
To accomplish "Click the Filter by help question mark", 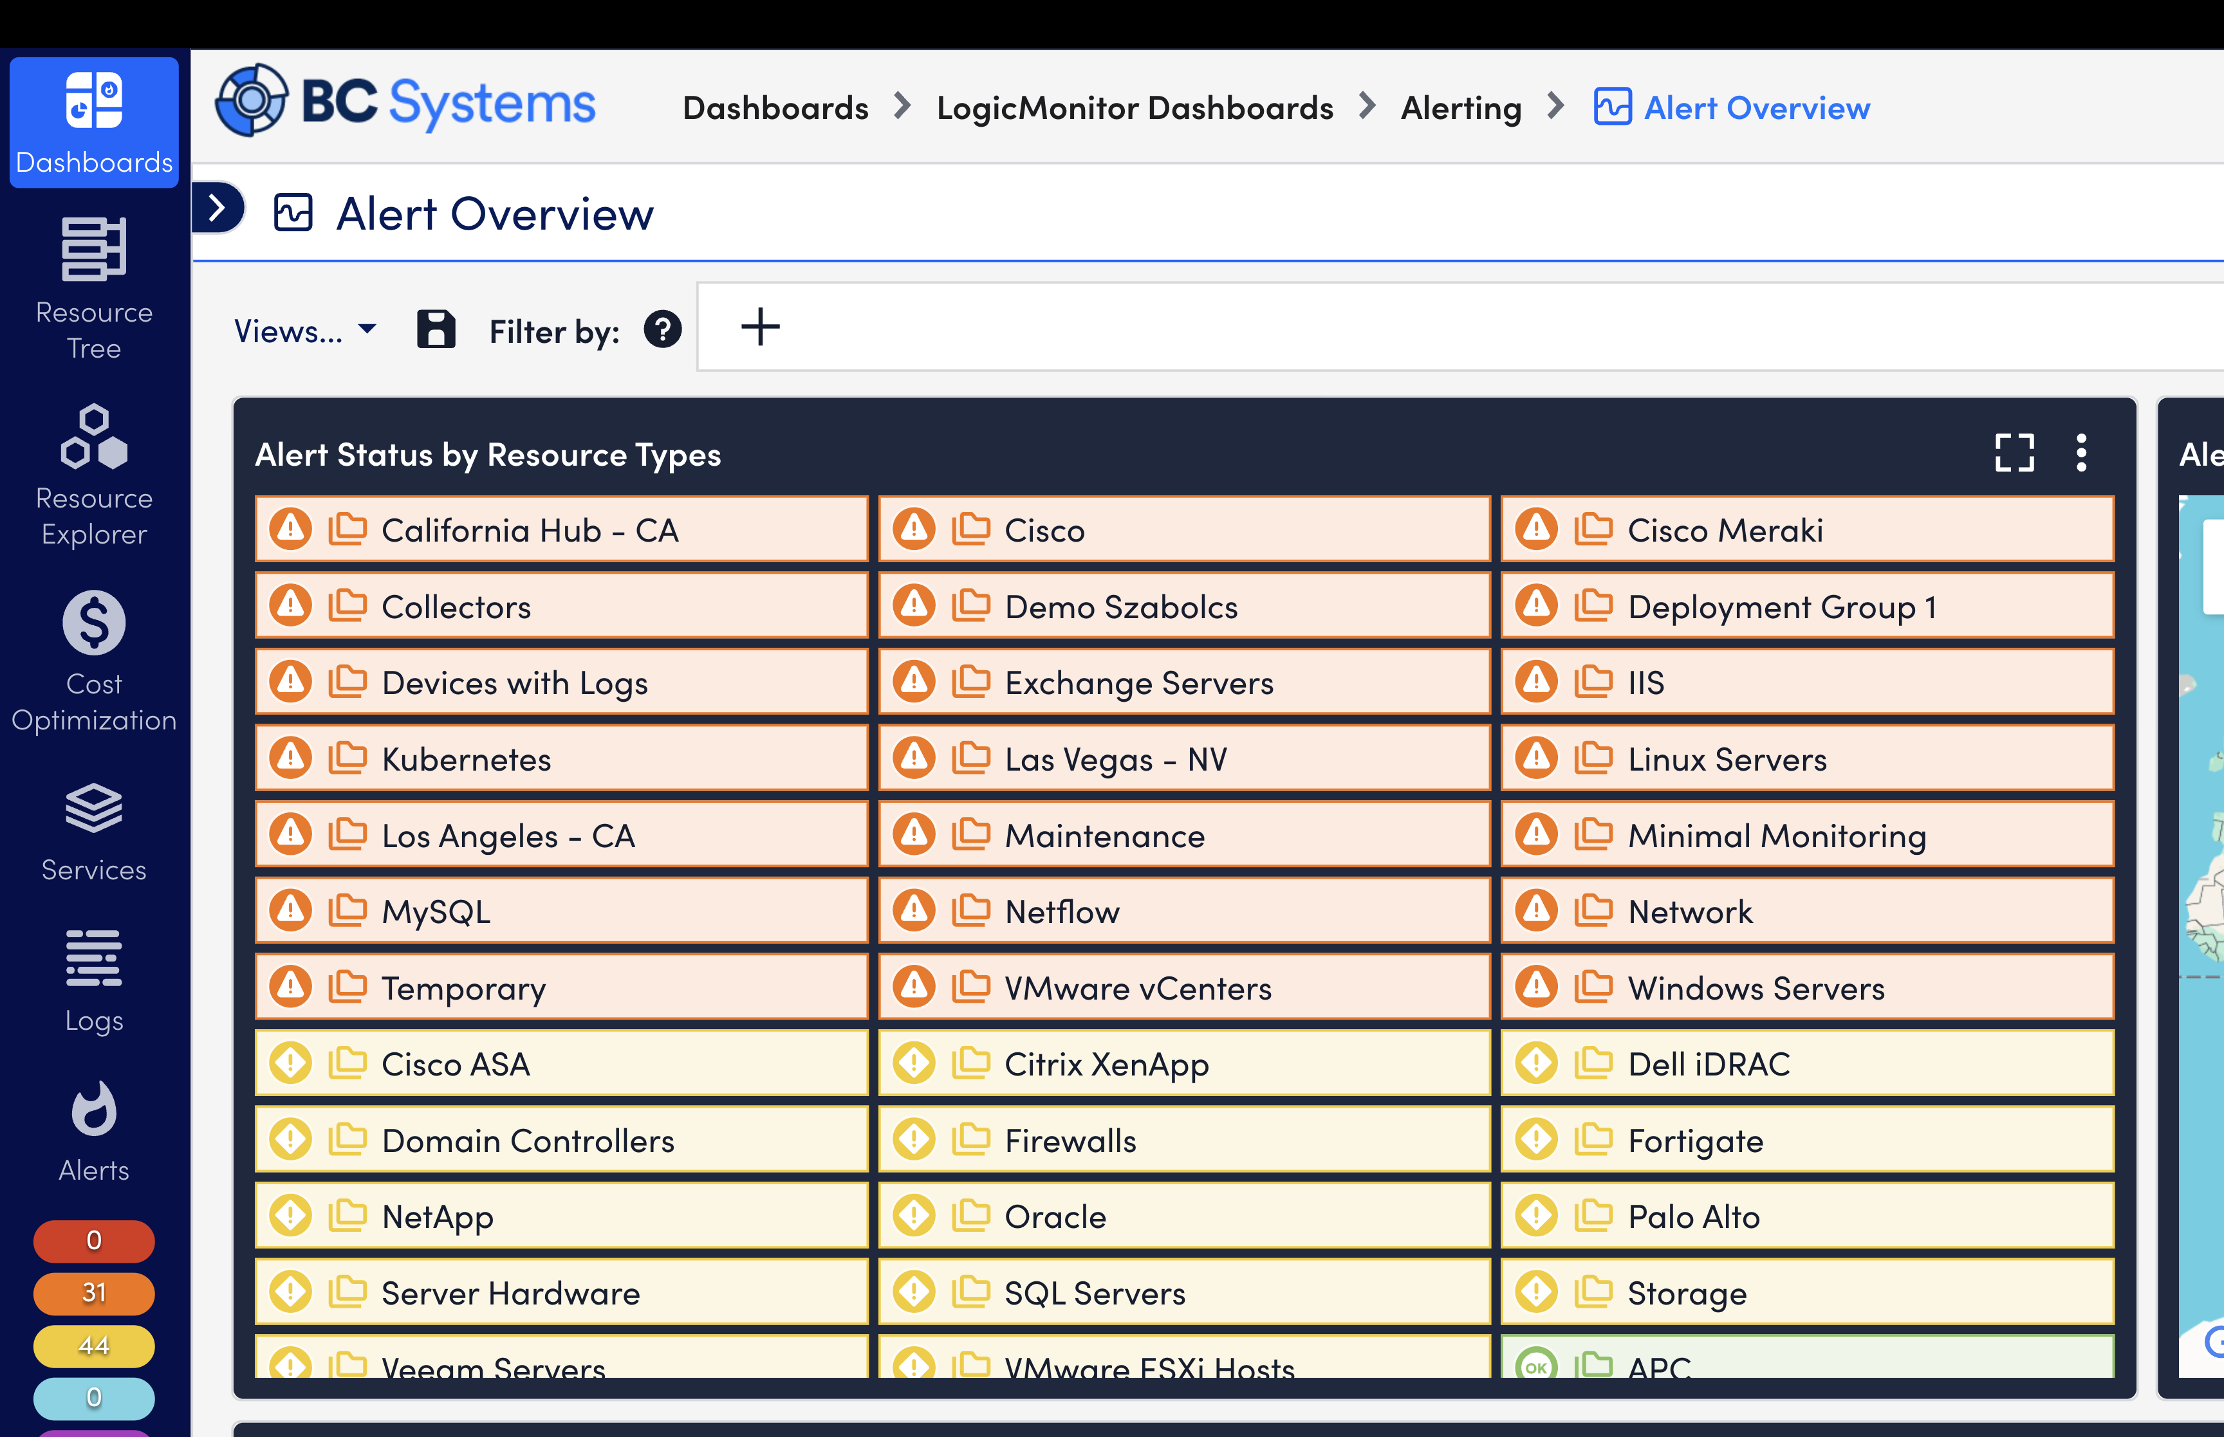I will pos(663,329).
